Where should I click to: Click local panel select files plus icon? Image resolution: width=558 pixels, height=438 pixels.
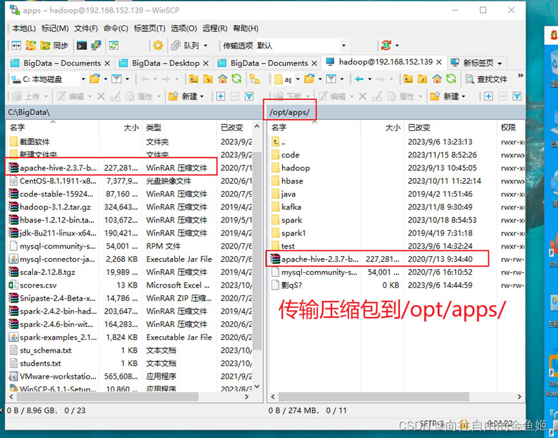221,96
